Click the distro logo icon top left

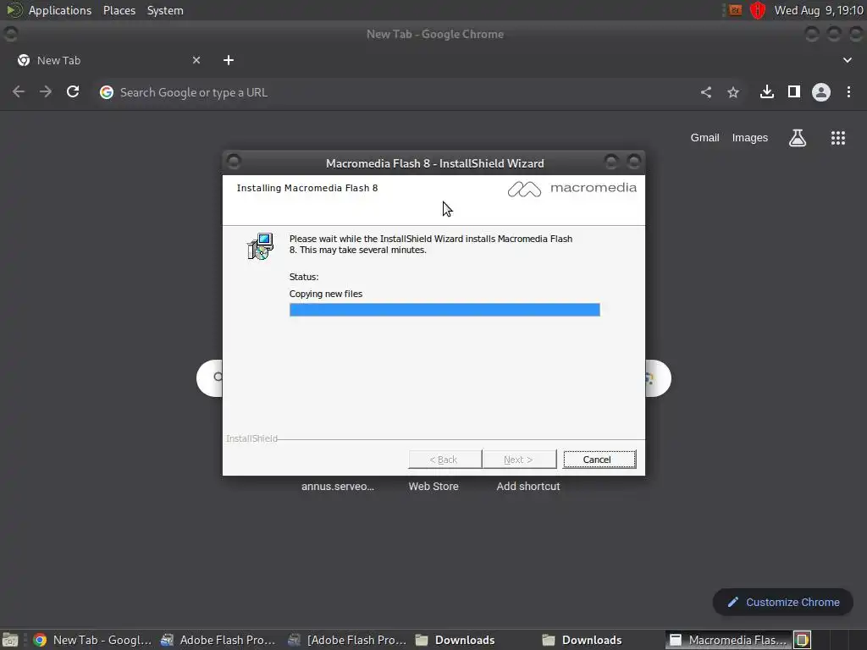(x=14, y=10)
